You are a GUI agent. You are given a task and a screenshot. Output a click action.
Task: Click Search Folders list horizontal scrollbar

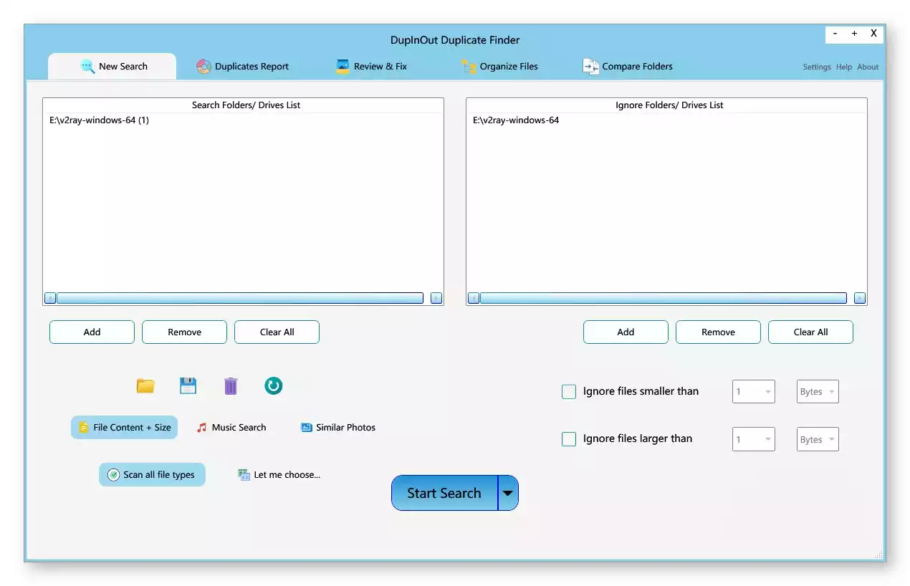239,298
